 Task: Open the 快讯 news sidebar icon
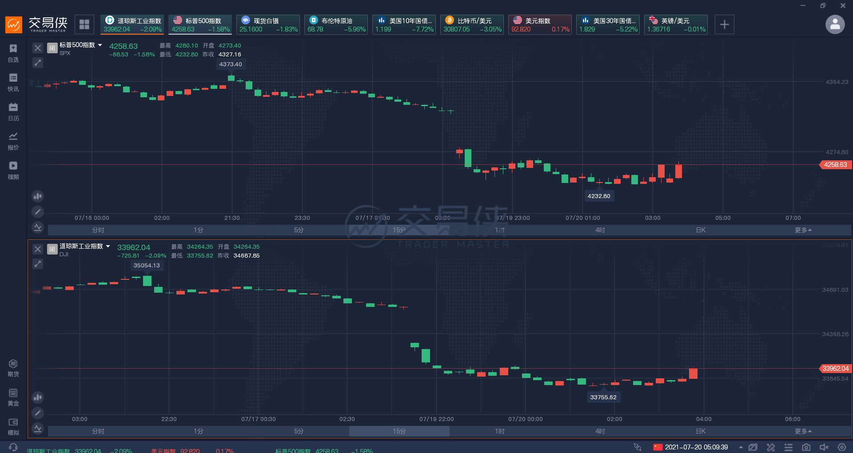[13, 83]
